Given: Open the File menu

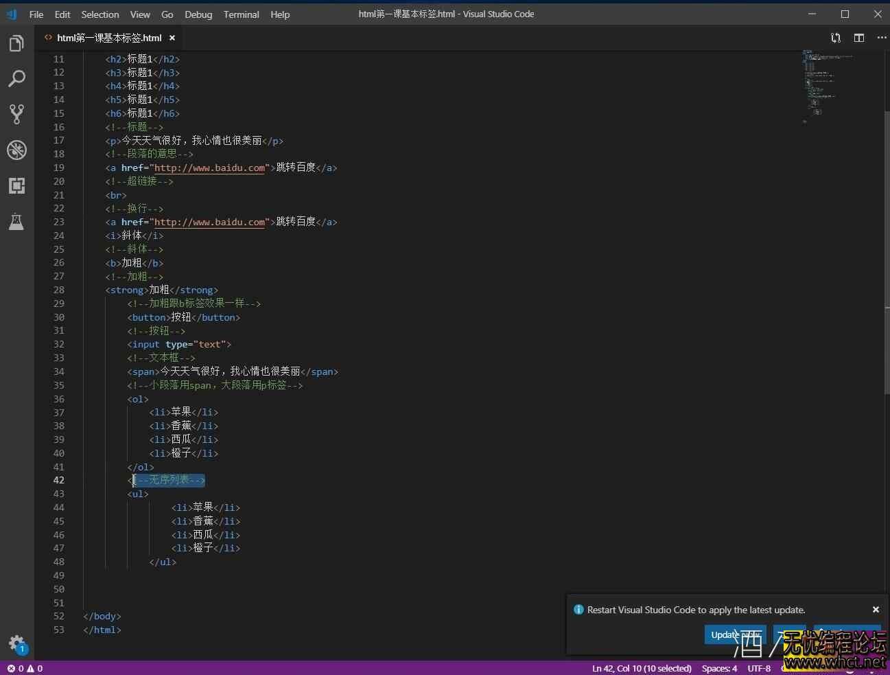Looking at the screenshot, I should (x=36, y=14).
